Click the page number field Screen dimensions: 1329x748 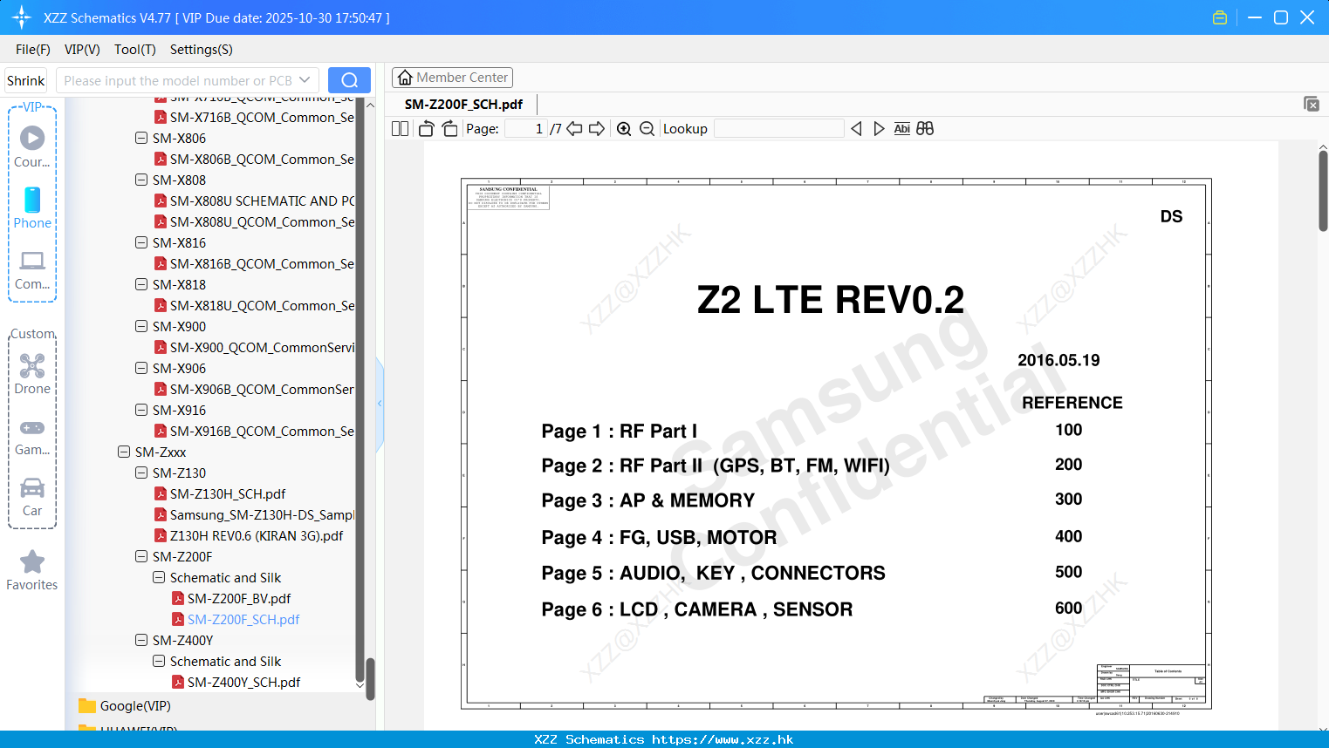click(x=526, y=129)
